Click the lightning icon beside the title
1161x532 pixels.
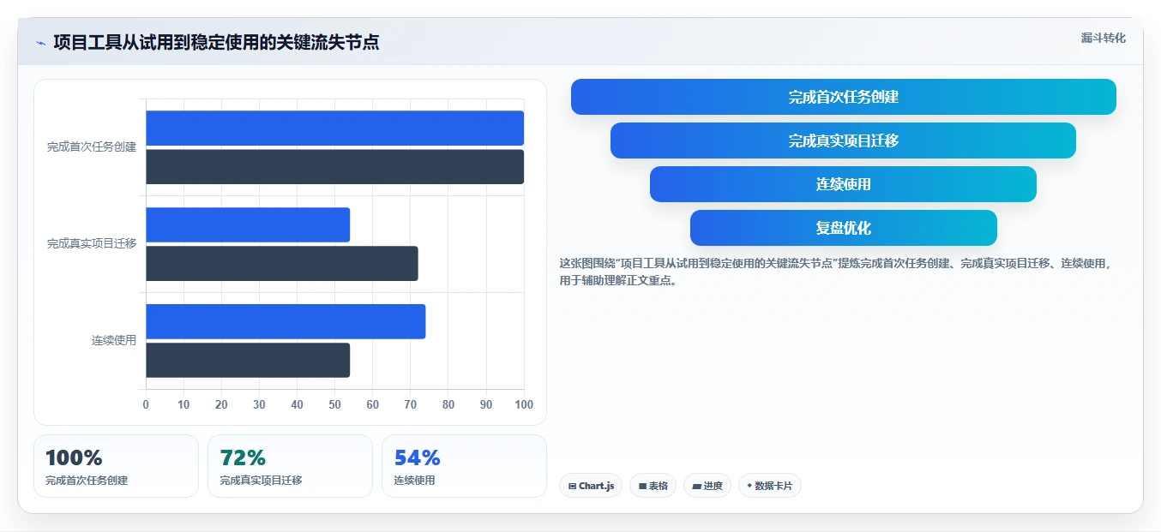(41, 43)
